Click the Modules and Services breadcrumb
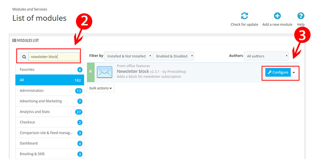Screen dimensions: 315x165 click(x=30, y=9)
